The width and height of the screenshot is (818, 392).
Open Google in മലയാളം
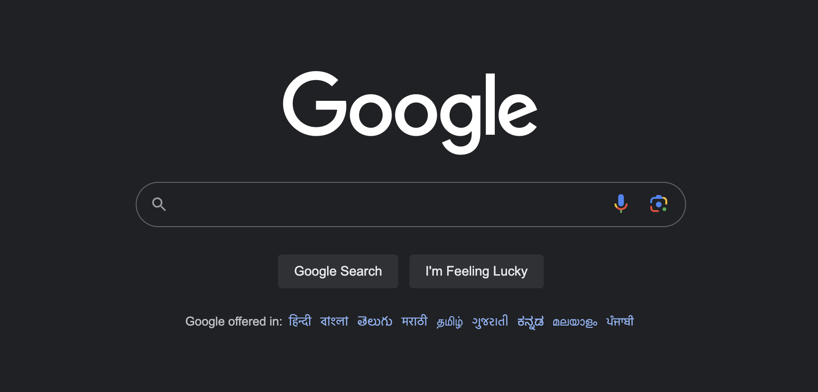[x=574, y=321]
